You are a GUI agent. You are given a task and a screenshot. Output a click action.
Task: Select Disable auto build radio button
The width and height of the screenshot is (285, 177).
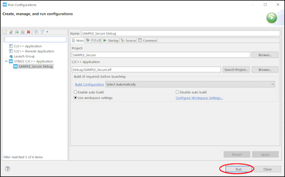pyautogui.click(x=177, y=92)
